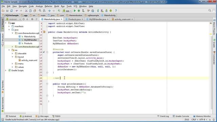Open the Event Log

(x=163, y=116)
